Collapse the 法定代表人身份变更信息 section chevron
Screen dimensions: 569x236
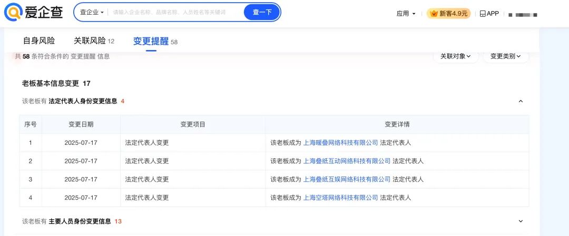521,101
